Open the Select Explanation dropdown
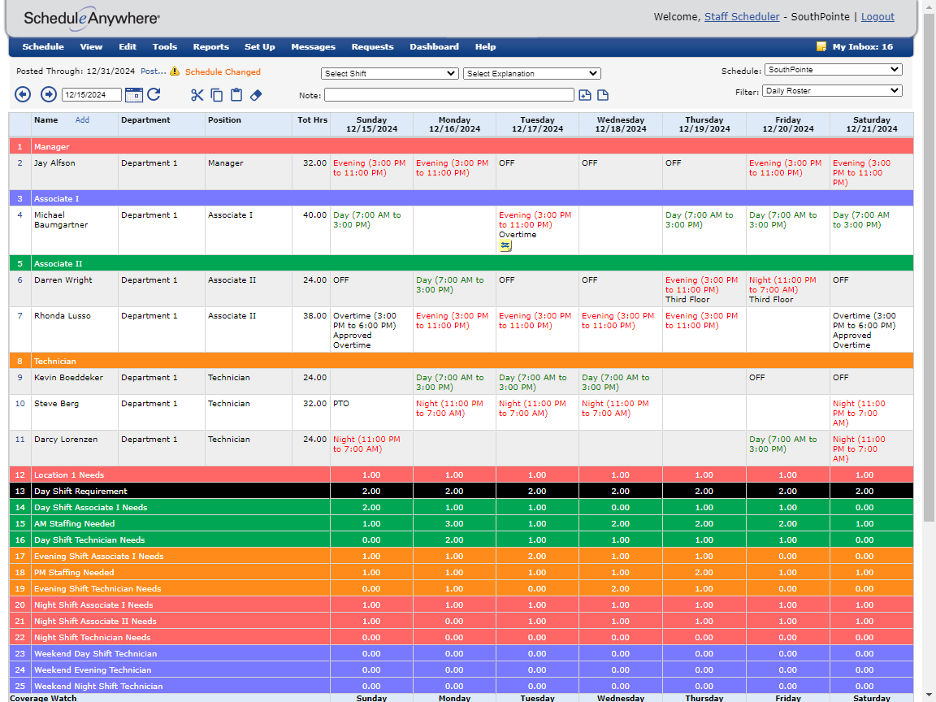Viewport: 936px width, 702px height. pyautogui.click(x=531, y=73)
